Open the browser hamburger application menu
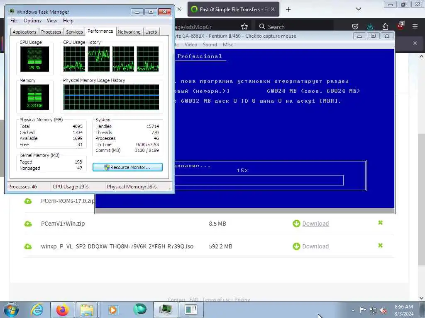 [415, 26]
